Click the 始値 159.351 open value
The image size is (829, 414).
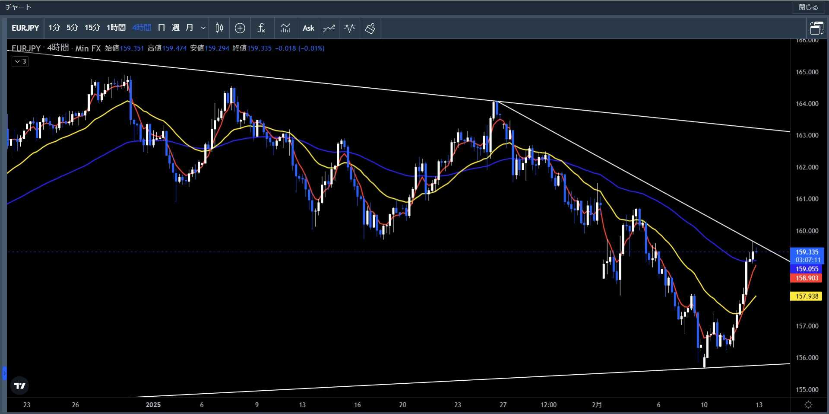(124, 48)
